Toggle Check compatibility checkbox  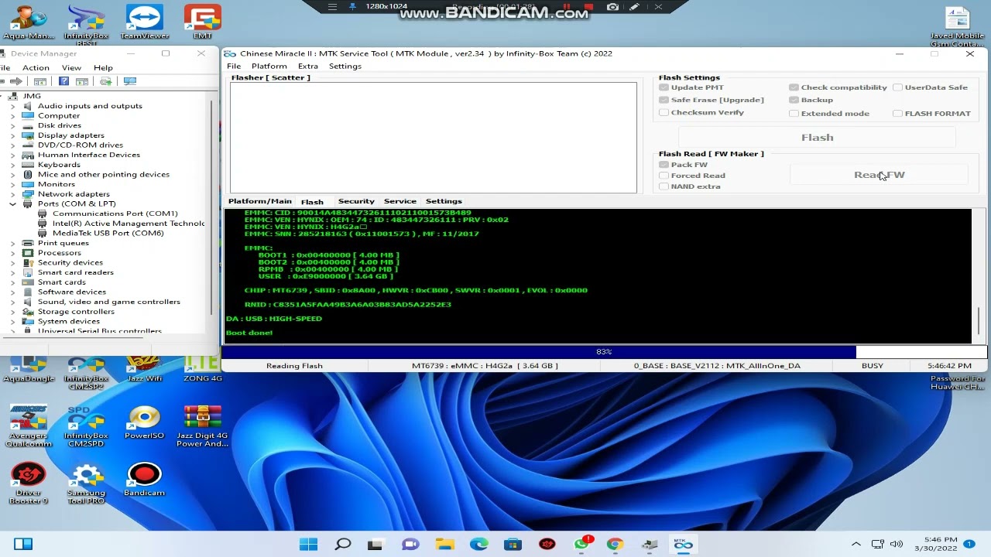click(x=794, y=87)
